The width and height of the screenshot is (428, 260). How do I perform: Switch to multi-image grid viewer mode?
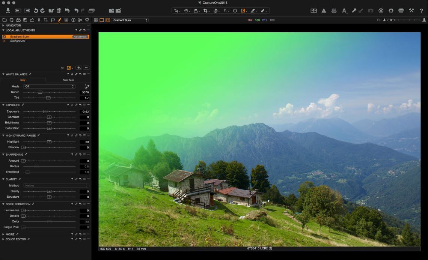[96, 20]
